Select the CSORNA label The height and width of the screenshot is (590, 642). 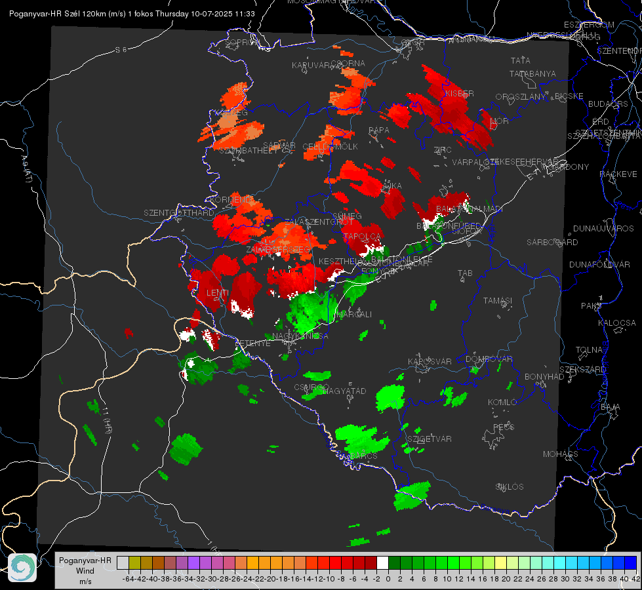[x=348, y=64]
